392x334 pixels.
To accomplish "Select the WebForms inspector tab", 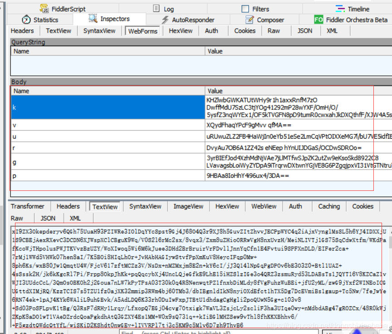I will pos(143,31).
